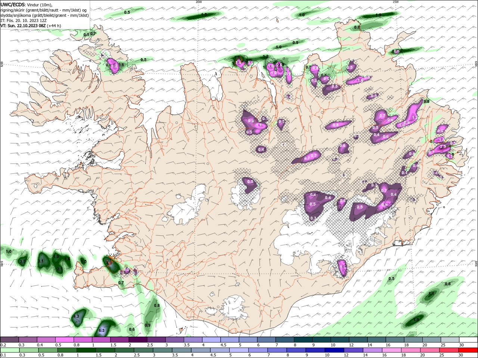
Task: Click the 2.1 precipitation value on the map
Action: click(x=59, y=269)
